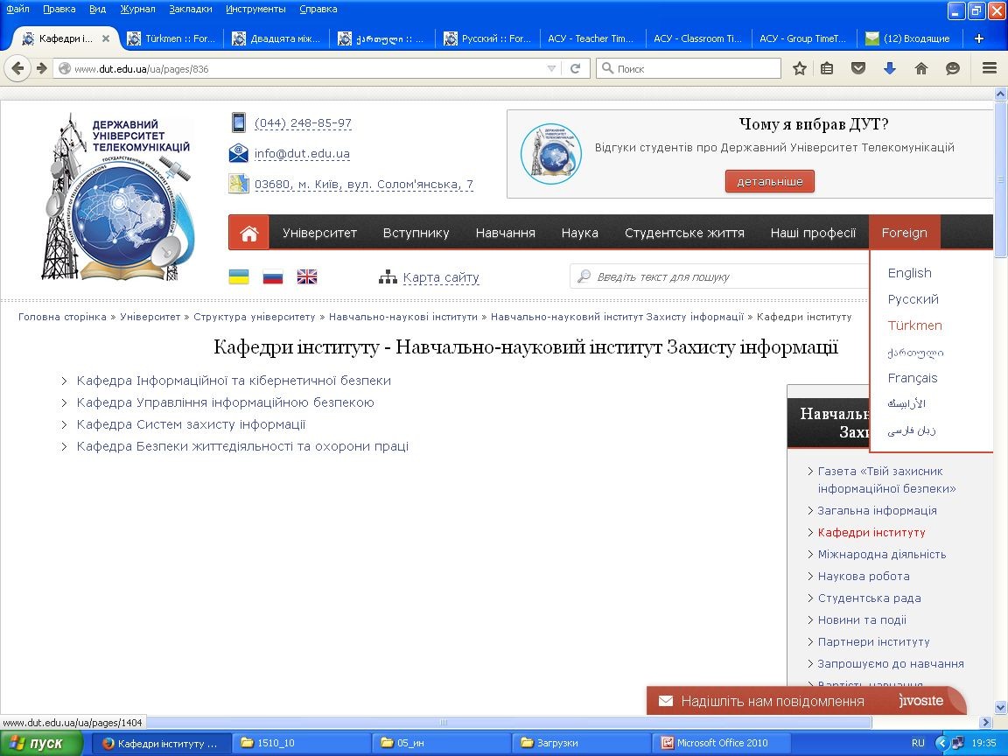
Task: Open the smiley chat icon in toolbar
Action: click(953, 68)
